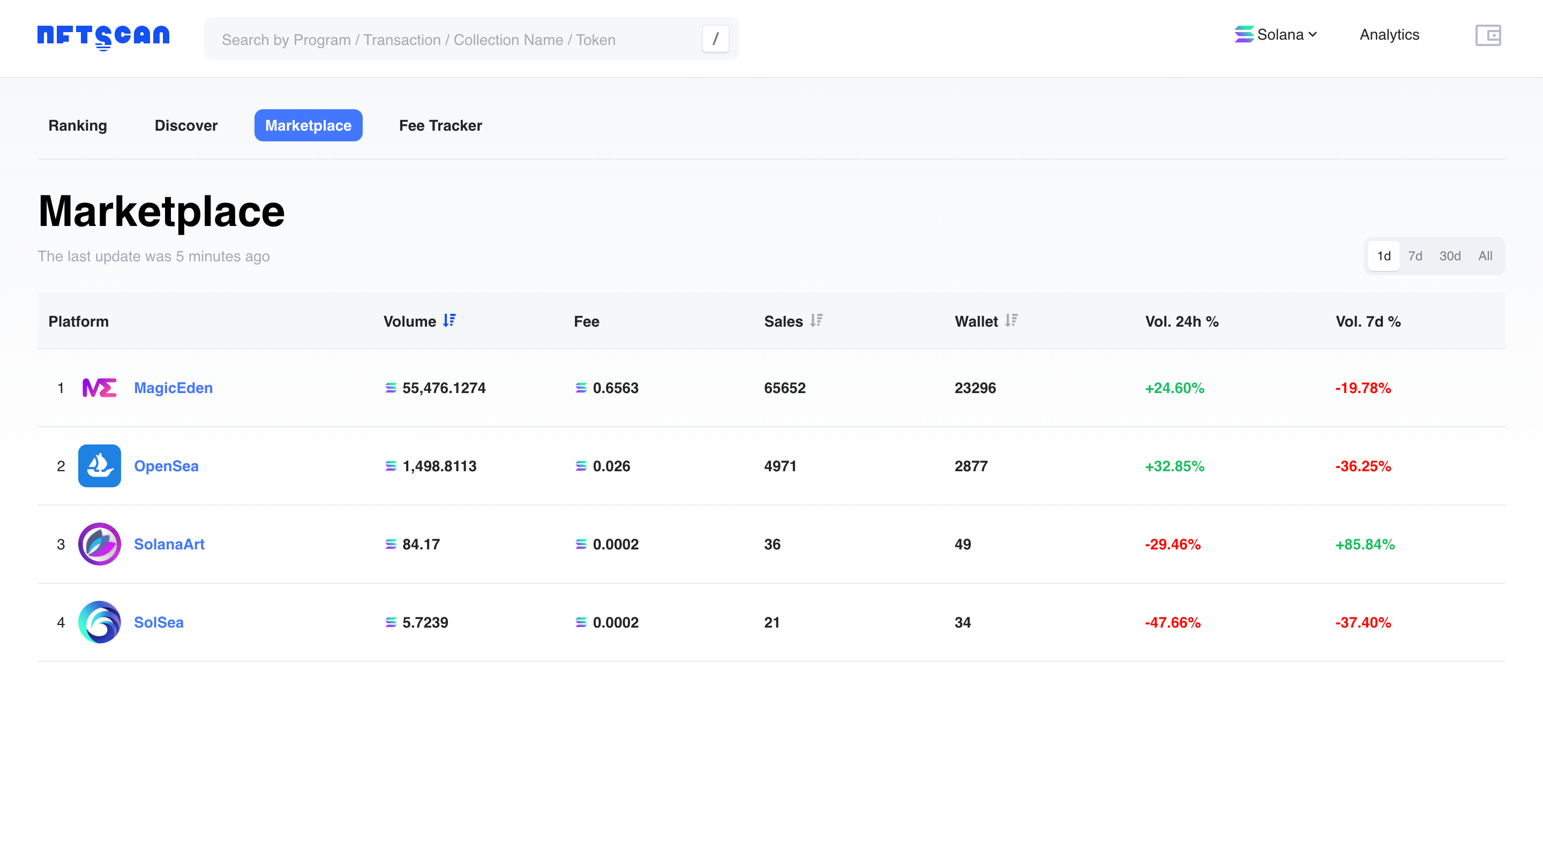This screenshot has width=1543, height=845.
Task: Click Solana icon beside SolanaArt fee 0.0002
Action: click(581, 545)
